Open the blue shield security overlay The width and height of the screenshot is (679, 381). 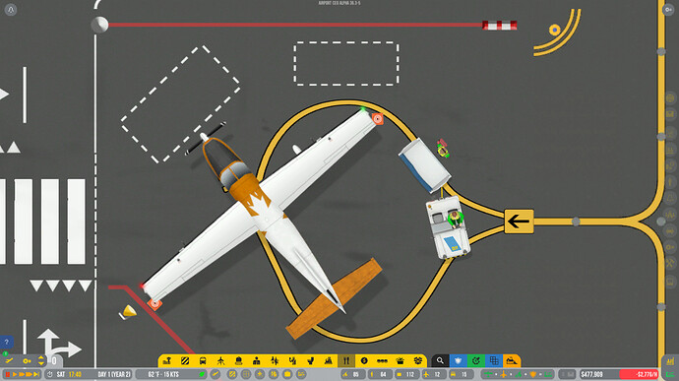click(459, 360)
